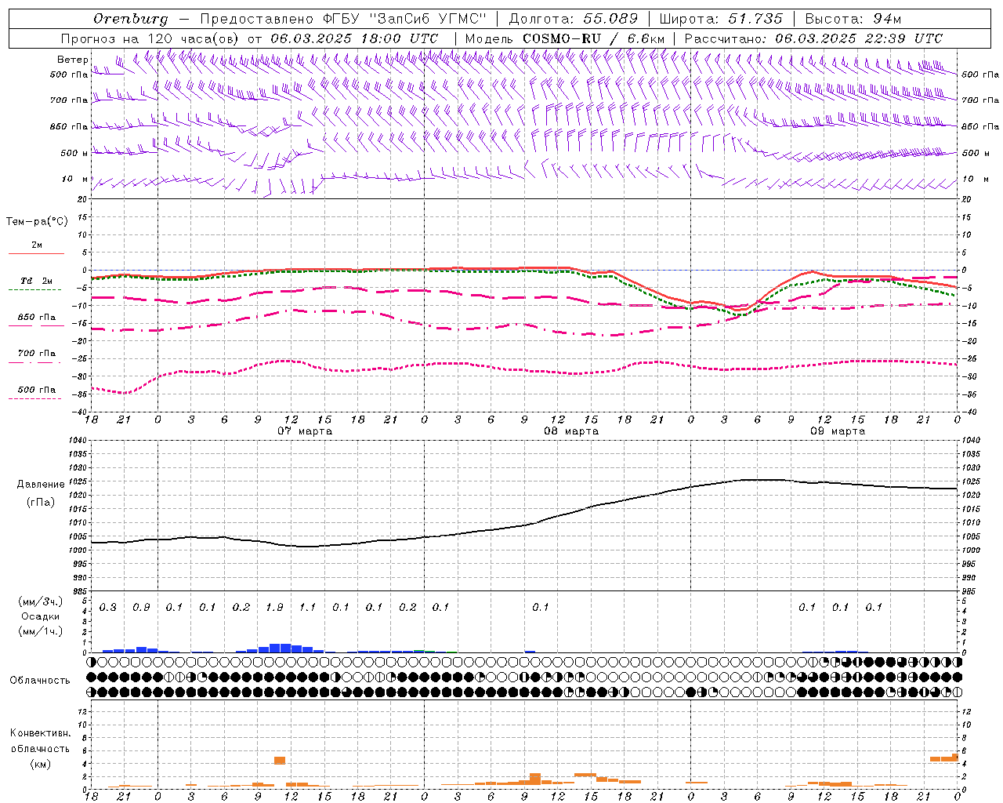Click the "0.3" precipitation total value

108,607
